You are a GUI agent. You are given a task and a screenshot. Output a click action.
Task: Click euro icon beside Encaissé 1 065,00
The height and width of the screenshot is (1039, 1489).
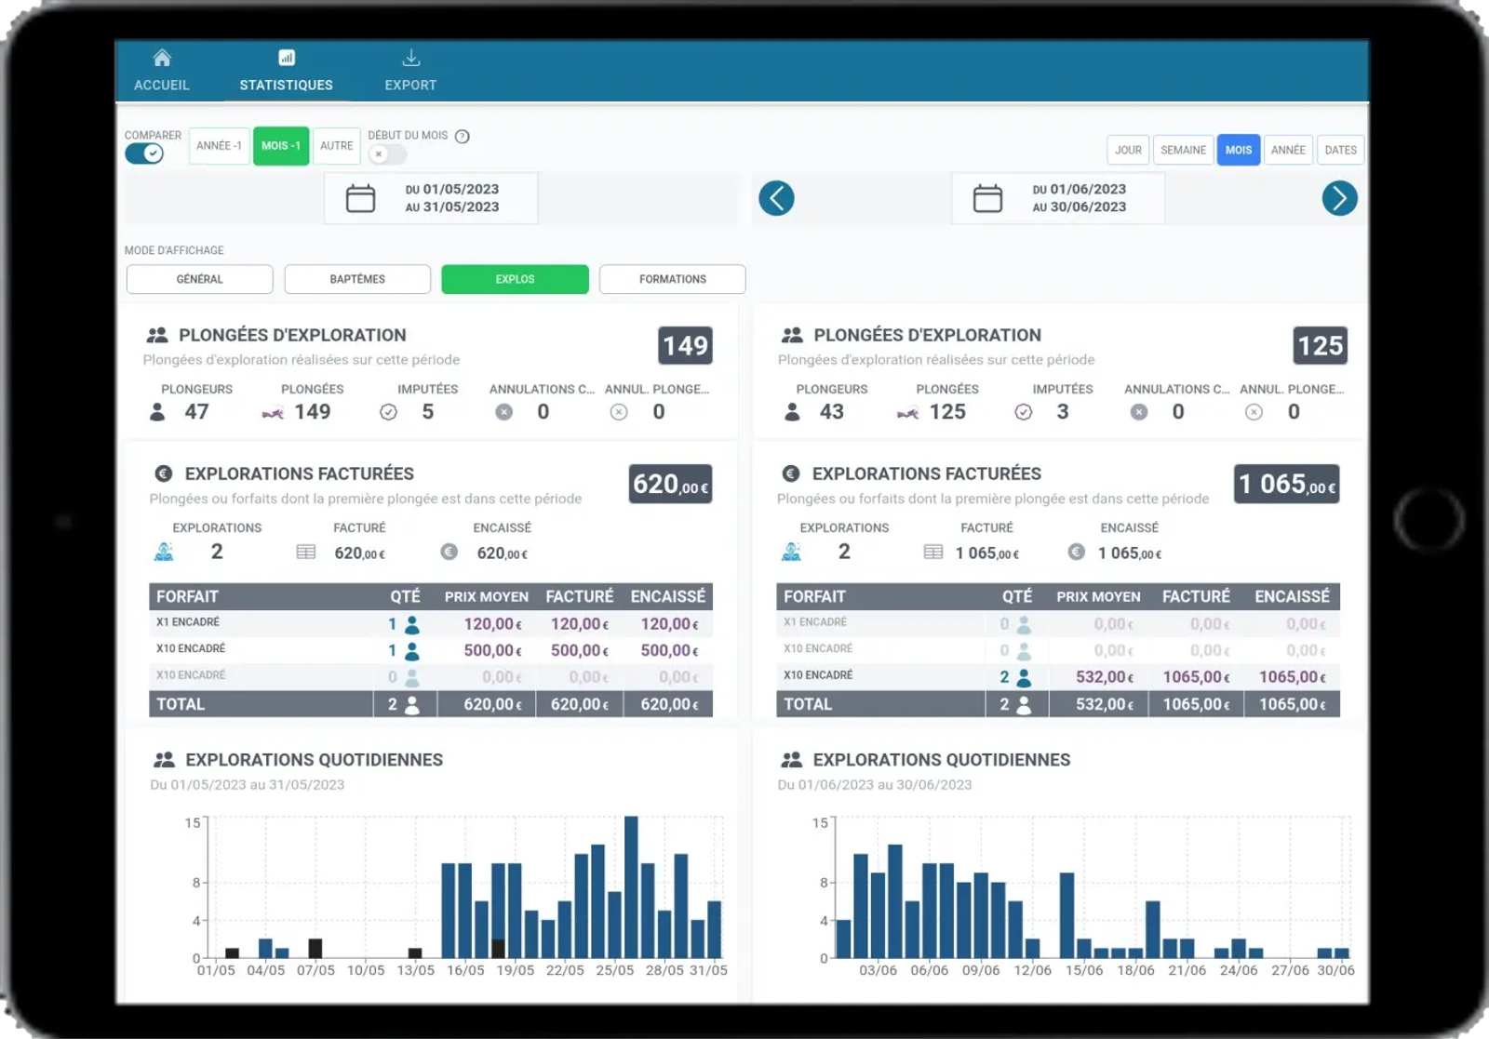pyautogui.click(x=1076, y=552)
